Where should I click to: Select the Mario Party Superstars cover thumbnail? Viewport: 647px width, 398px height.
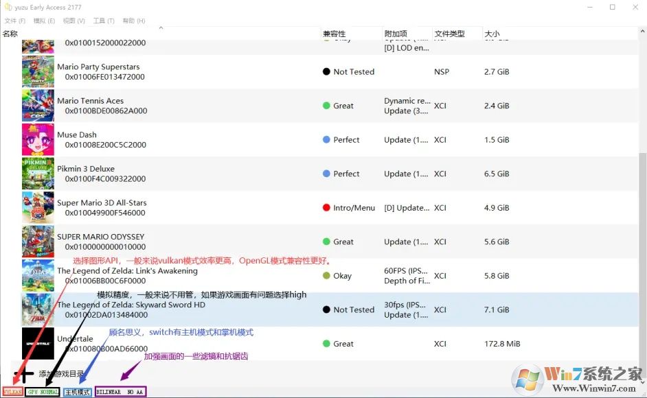pos(38,72)
